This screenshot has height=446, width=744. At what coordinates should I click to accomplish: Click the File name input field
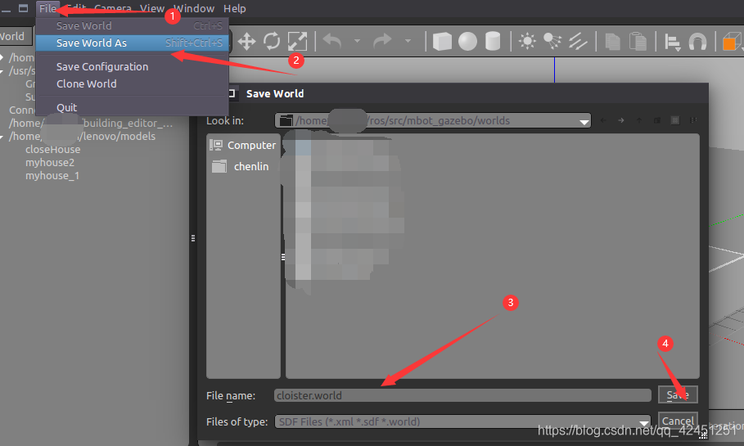click(462, 395)
